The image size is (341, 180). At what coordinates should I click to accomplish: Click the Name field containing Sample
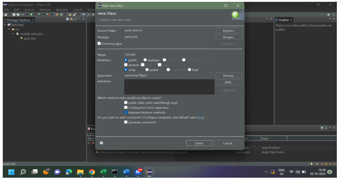coord(170,54)
